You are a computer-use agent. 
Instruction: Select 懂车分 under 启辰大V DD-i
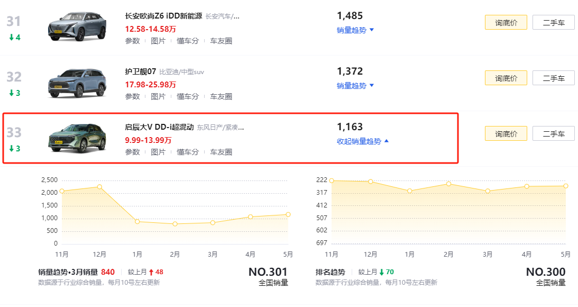tap(188, 152)
